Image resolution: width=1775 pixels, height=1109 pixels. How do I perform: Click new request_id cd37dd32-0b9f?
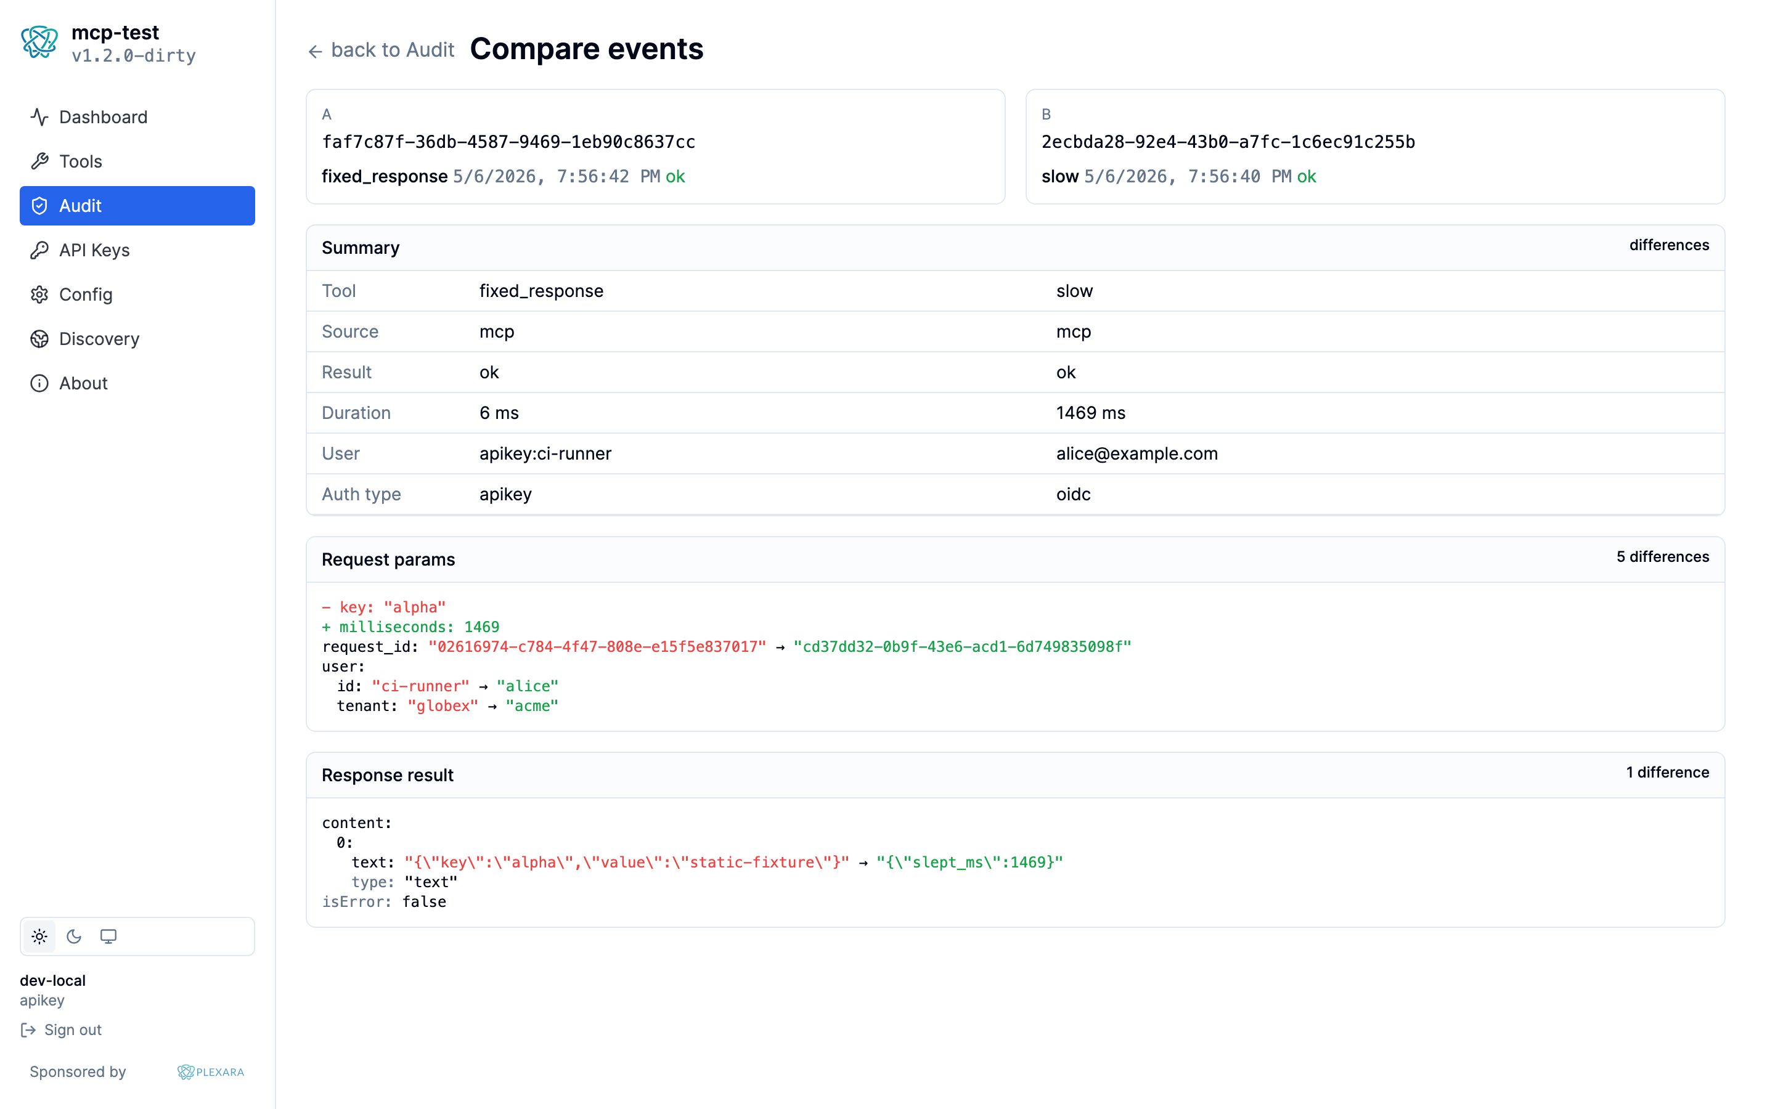click(x=962, y=647)
